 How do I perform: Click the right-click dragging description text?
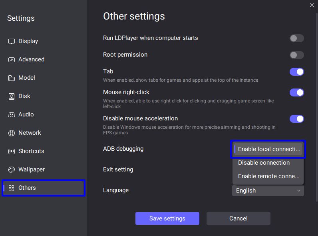point(189,104)
